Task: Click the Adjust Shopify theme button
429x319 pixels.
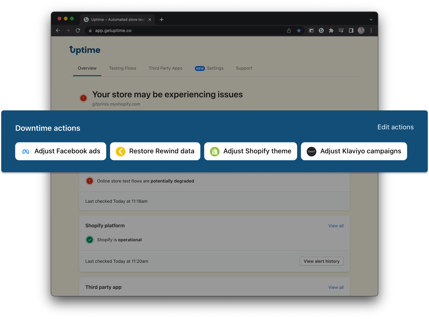Action: click(251, 151)
